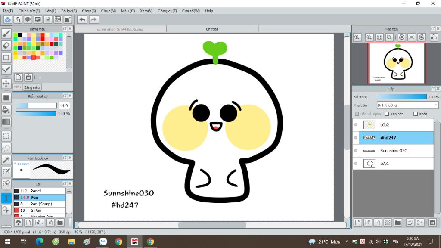Select the Brush tool
Viewport: 441px width, 248px height.
(6, 34)
